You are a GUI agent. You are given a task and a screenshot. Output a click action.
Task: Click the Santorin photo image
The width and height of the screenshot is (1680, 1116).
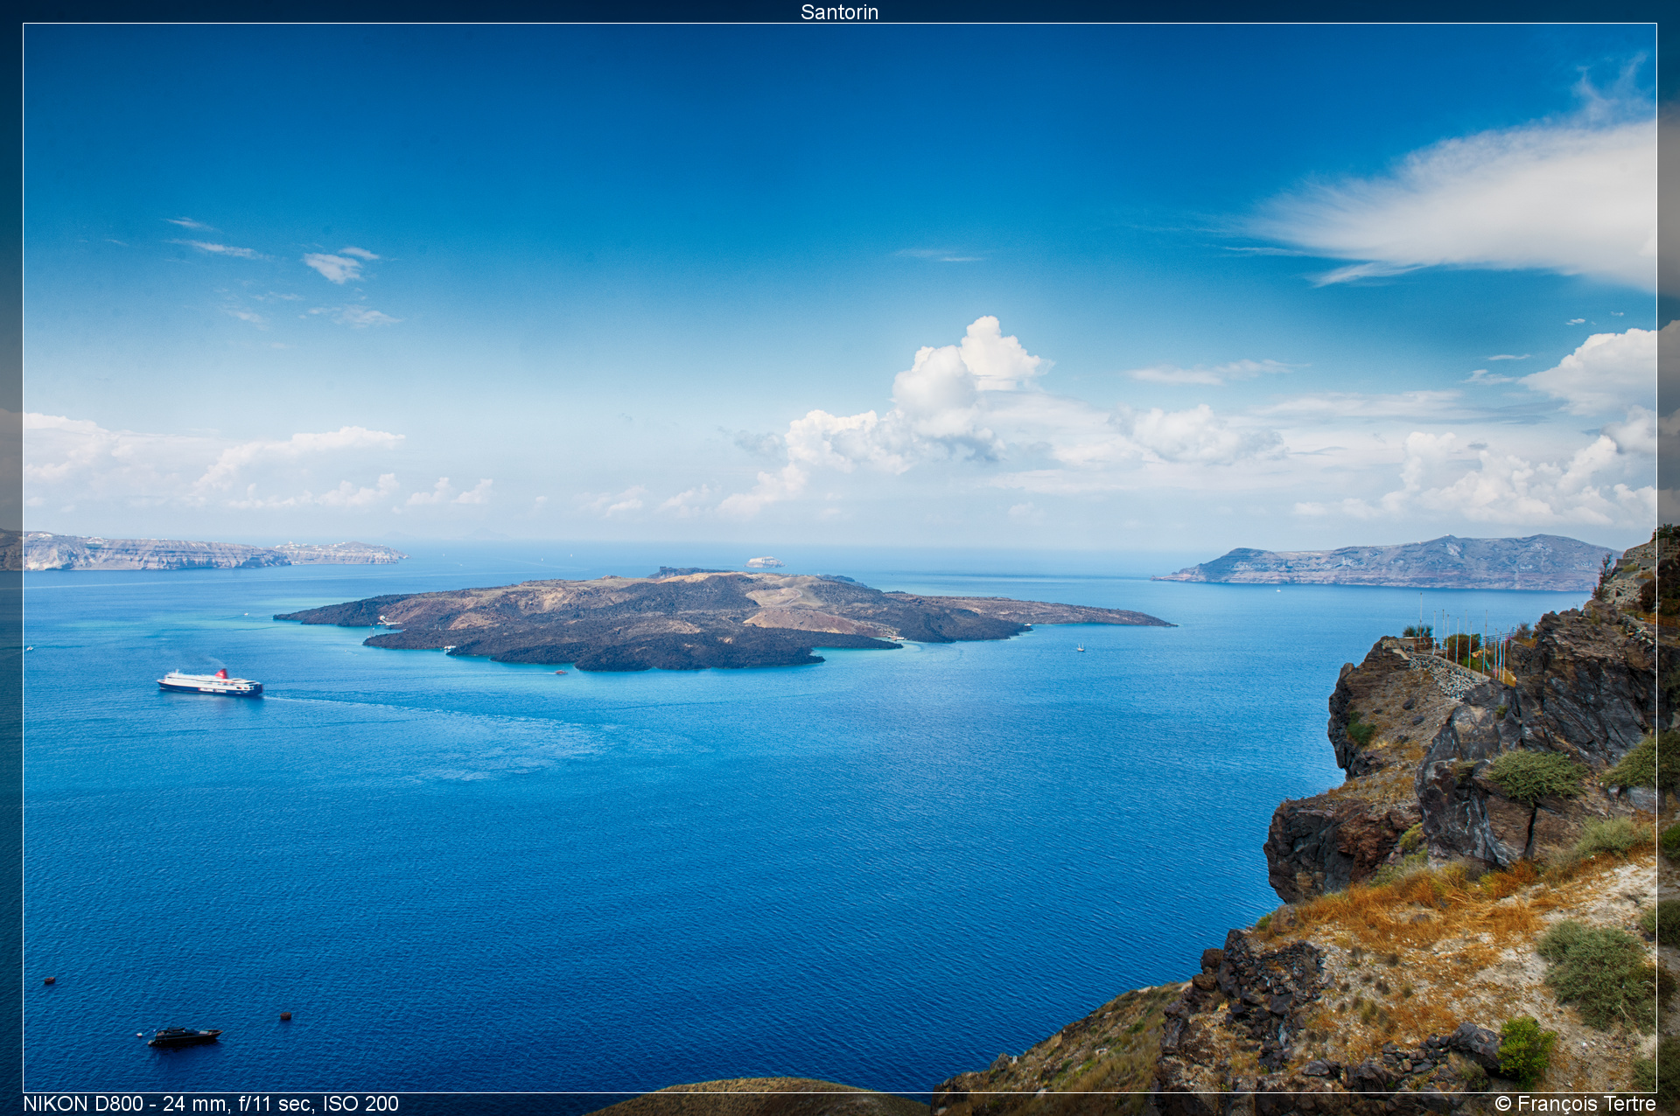pos(840,558)
